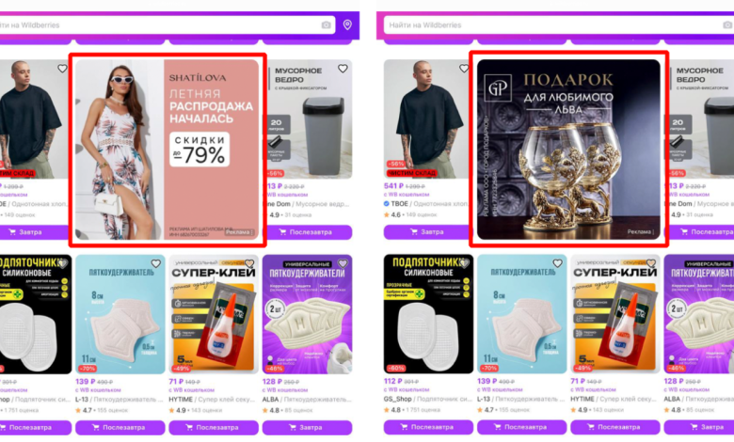Toggle heart on left purple Пяткоудерживатели card
734x442 pixels.
pyautogui.click(x=343, y=264)
